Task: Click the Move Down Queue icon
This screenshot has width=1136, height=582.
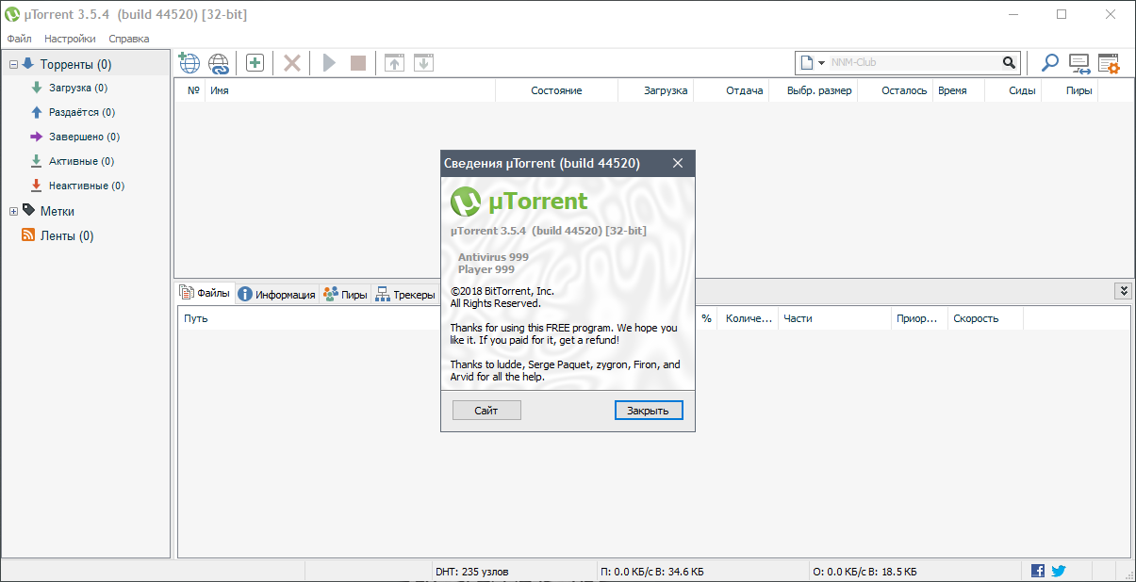Action: tap(423, 63)
